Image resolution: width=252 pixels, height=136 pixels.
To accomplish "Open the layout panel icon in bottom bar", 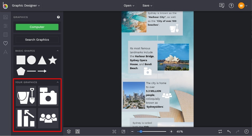I will 78,131.
